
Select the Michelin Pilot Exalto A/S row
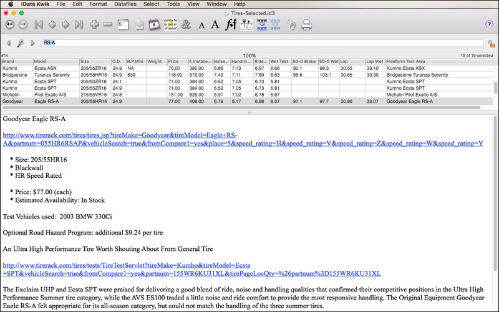pyautogui.click(x=247, y=95)
